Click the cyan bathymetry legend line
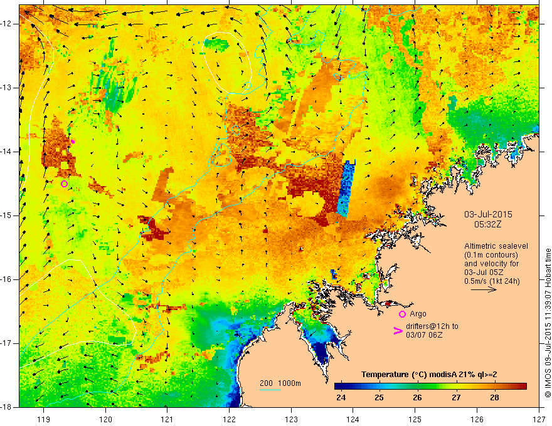Image resolution: width=552 pixels, height=426 pixels. [270, 390]
